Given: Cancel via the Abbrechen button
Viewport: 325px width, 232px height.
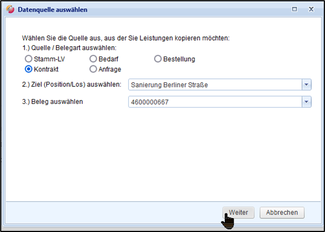Looking at the screenshot, I should click(282, 213).
